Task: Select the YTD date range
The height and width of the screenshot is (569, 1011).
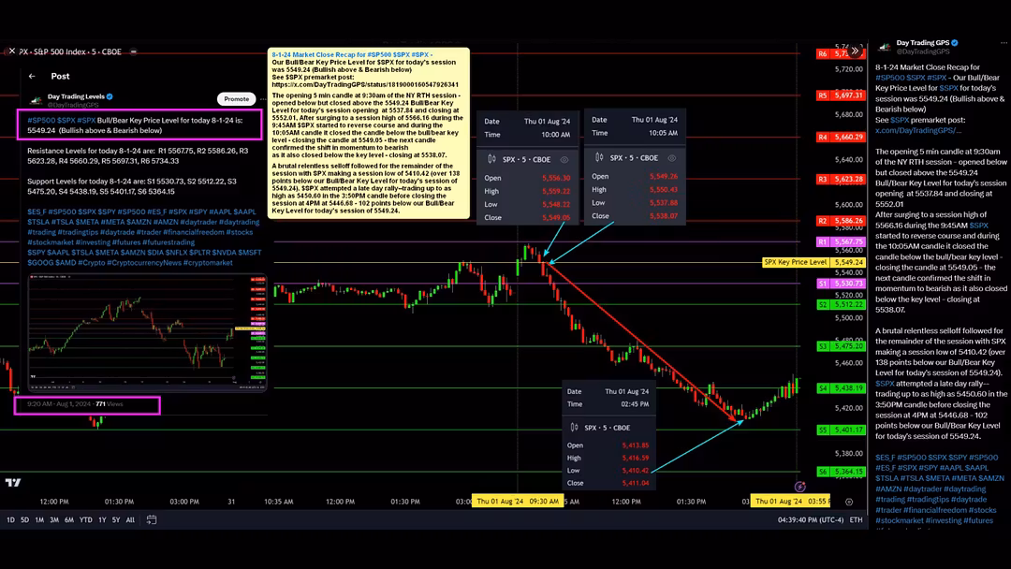Action: [86, 519]
